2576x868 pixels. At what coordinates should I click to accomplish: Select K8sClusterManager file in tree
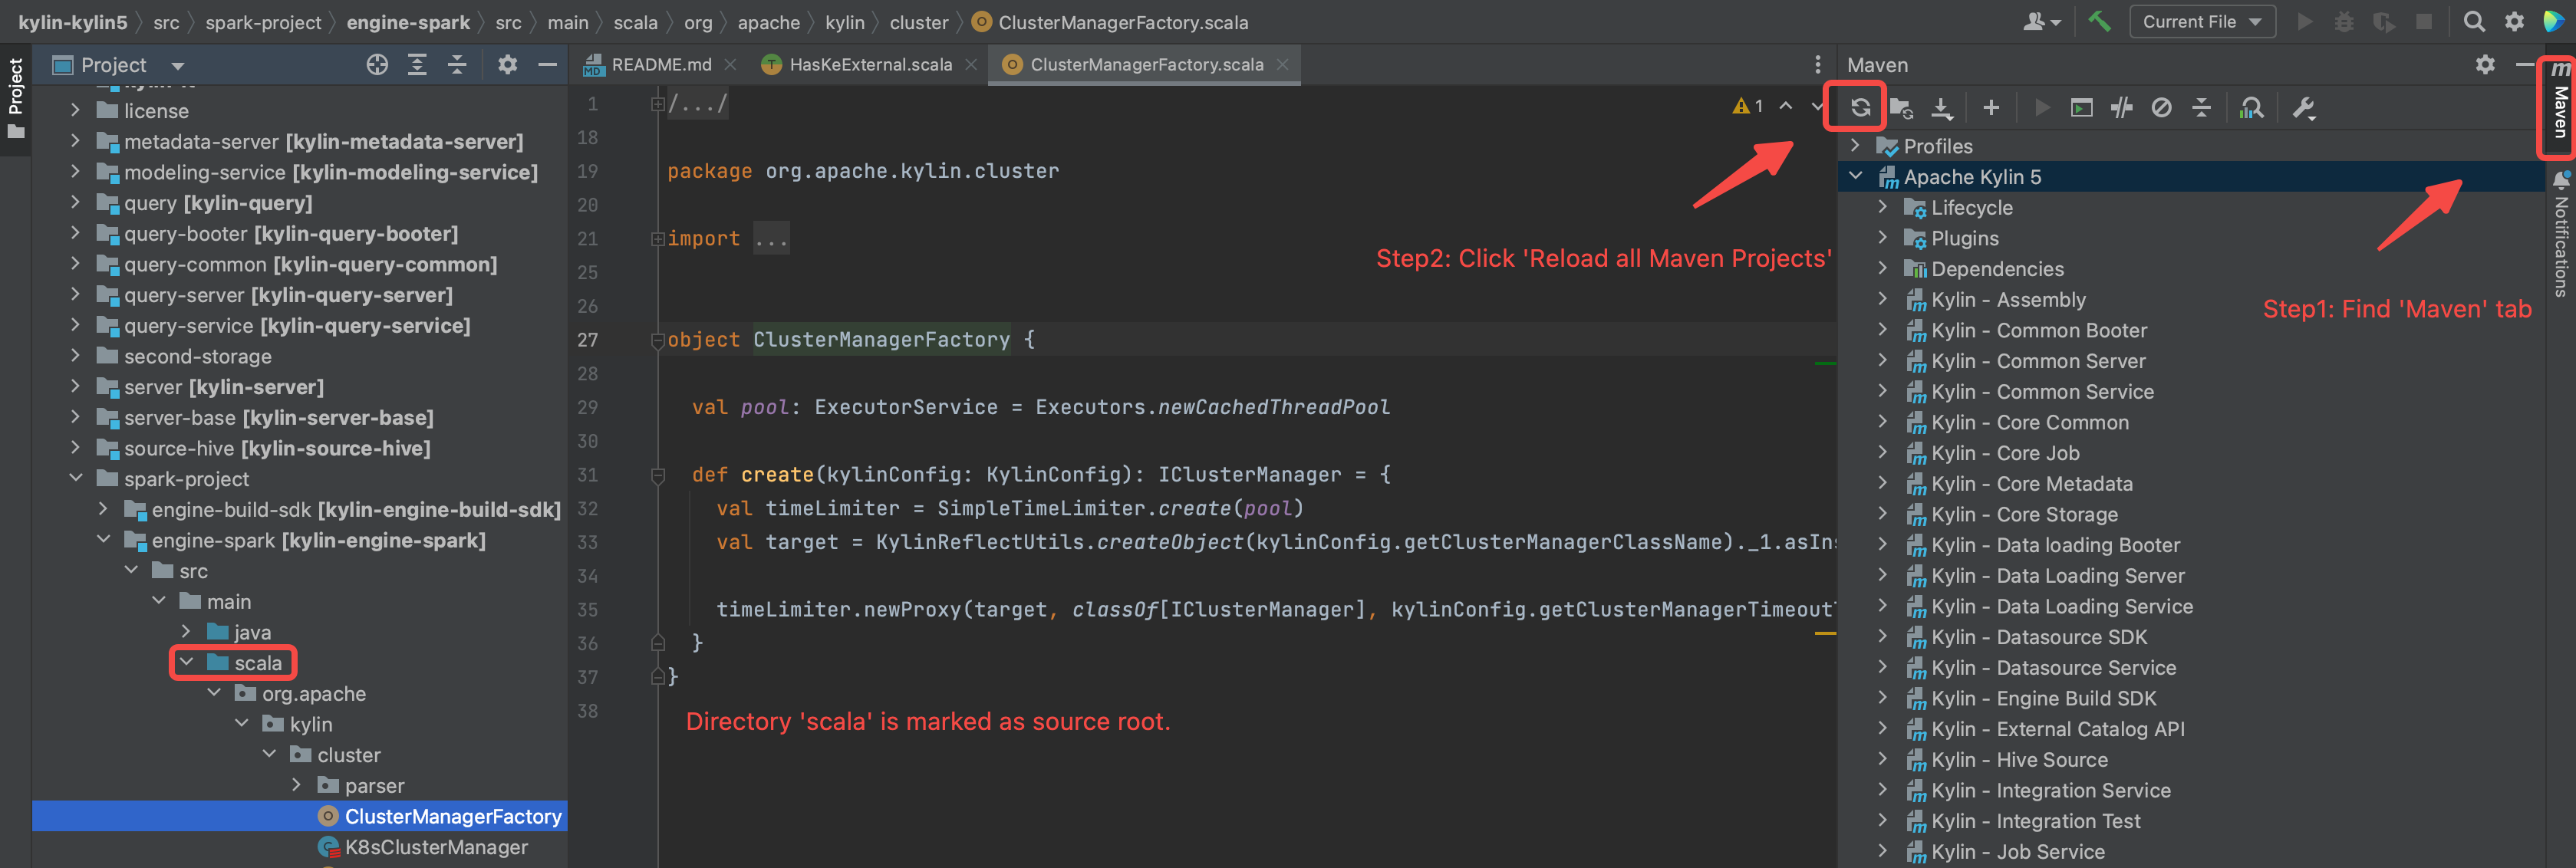click(x=436, y=847)
